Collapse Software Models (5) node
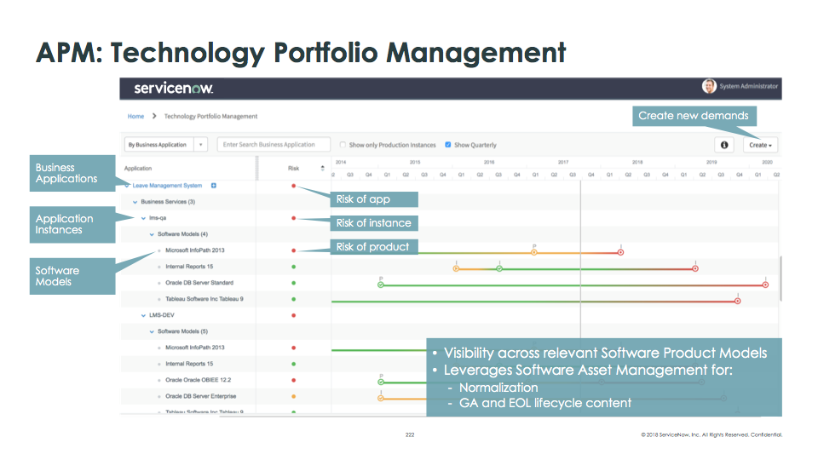818x460 pixels. (x=152, y=331)
